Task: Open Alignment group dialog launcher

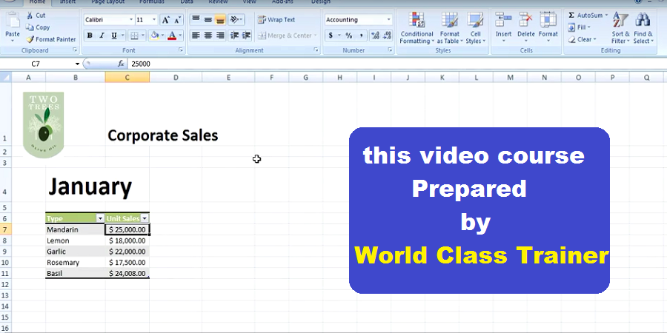Action: point(316,50)
